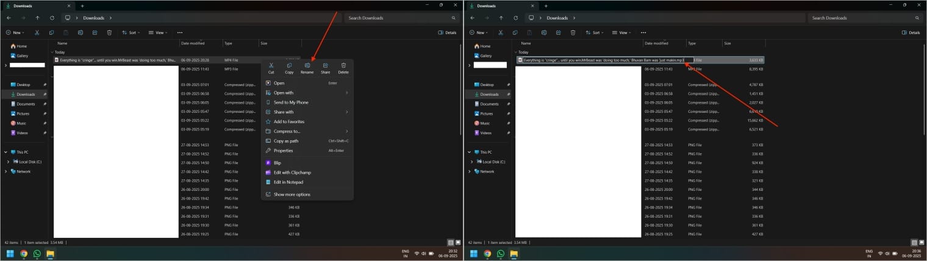Click the Delete trash icon in right window toolbar
Image resolution: width=927 pixels, height=261 pixels.
pyautogui.click(x=573, y=32)
